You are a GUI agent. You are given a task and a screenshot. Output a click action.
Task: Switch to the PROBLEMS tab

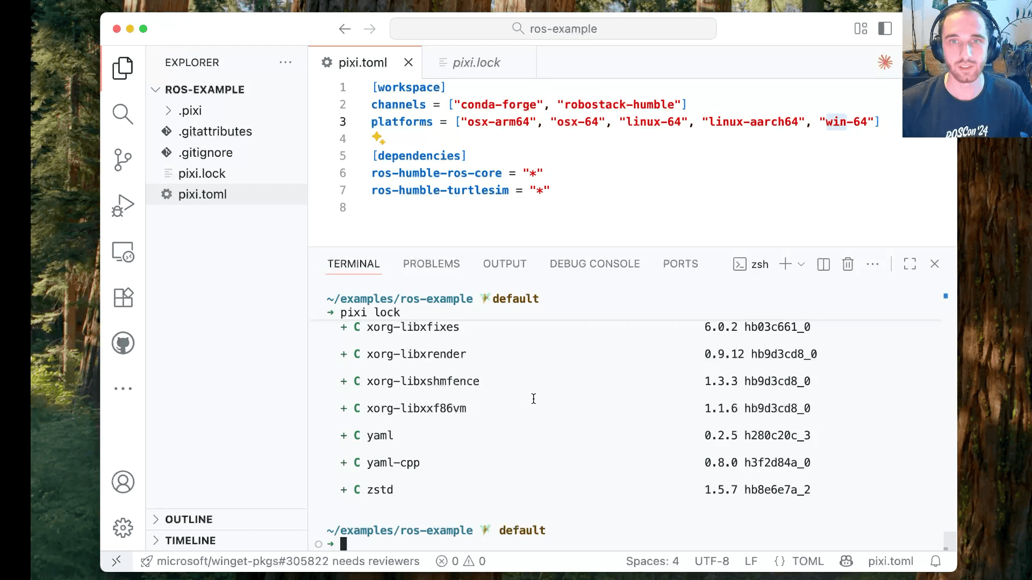coord(431,264)
